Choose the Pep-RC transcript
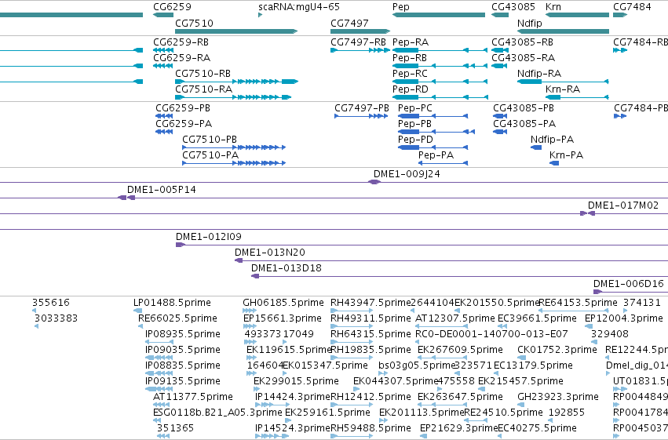 pyautogui.click(x=440, y=82)
